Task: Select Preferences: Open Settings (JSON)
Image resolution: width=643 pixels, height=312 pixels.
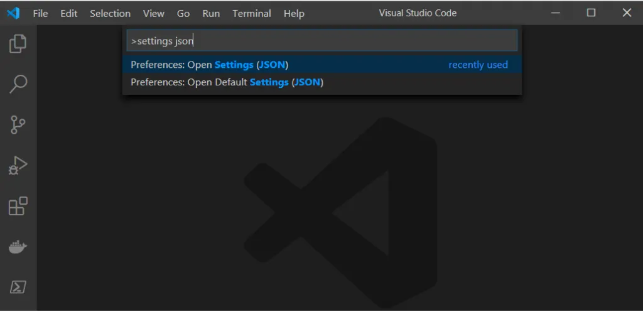Action: pyautogui.click(x=210, y=65)
